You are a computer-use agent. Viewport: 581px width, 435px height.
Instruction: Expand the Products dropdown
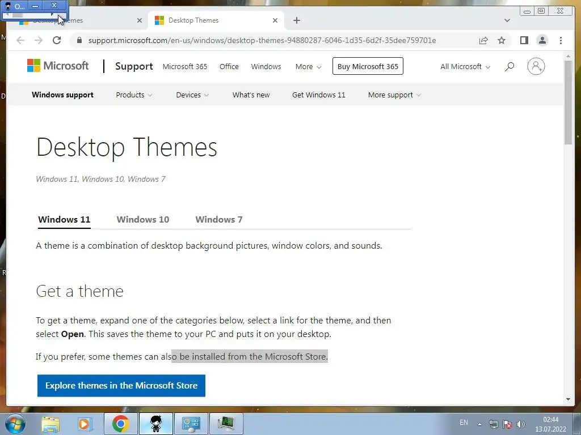click(x=134, y=95)
